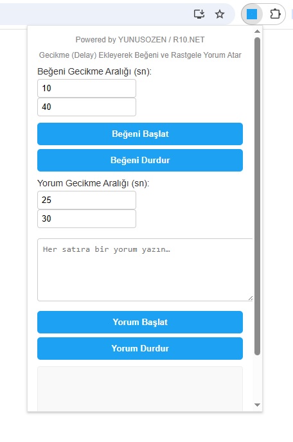Start commenting with Yorum Başlat button
Viewport: 293px width, 442px height.
coord(140,322)
